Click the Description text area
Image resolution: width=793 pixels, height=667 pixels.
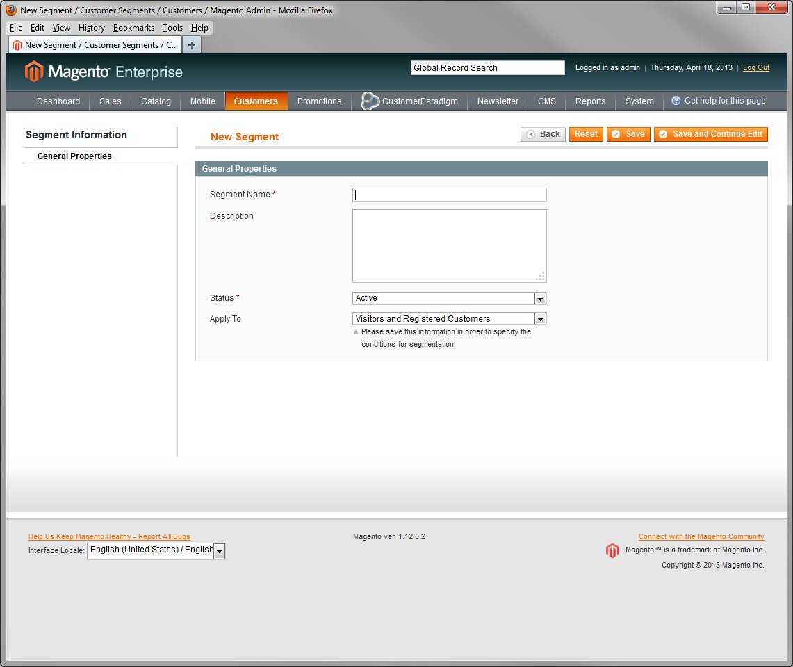tap(449, 246)
